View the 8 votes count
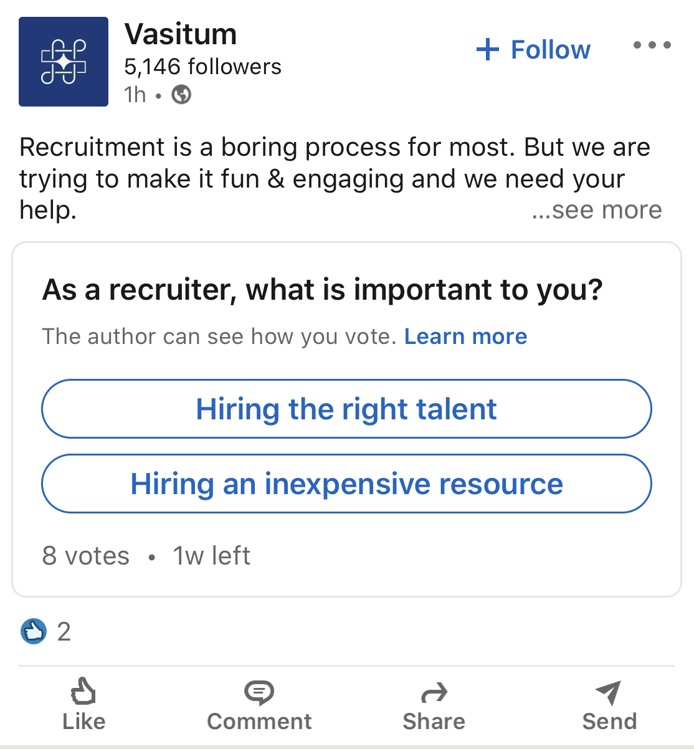 pyautogui.click(x=86, y=556)
